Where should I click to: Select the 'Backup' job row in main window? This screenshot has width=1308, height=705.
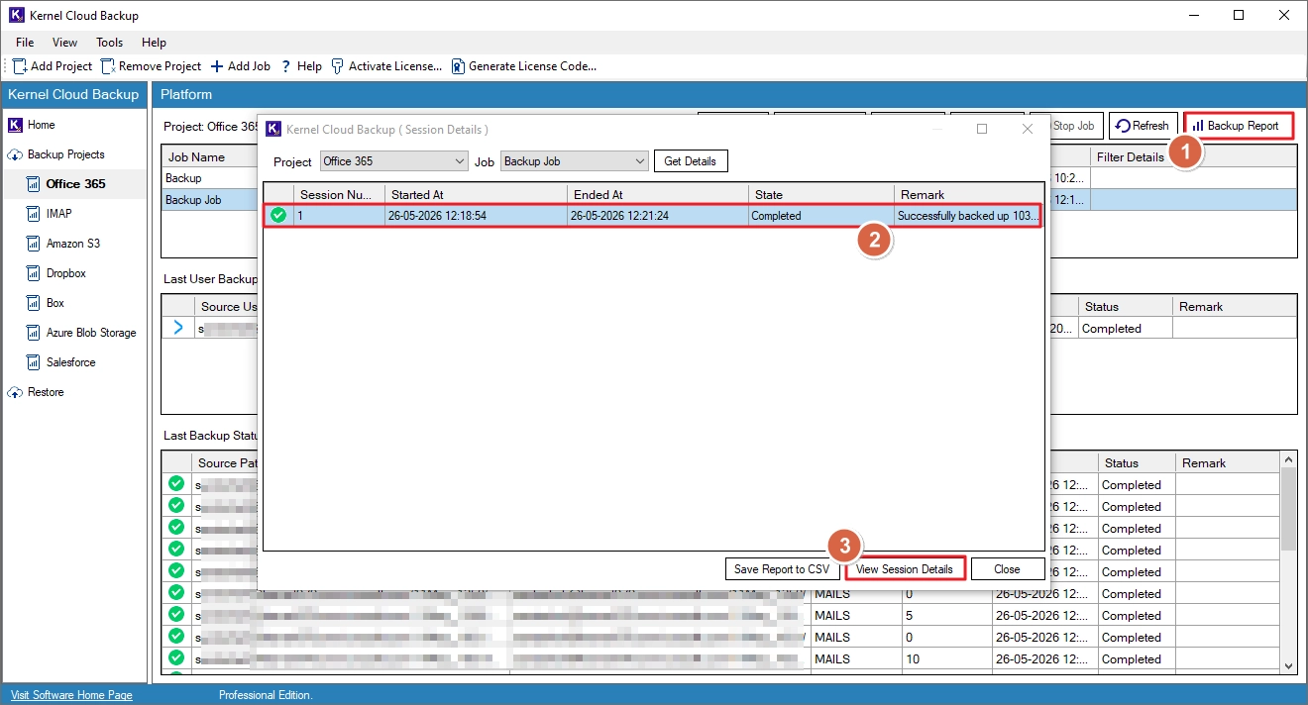pyautogui.click(x=209, y=178)
